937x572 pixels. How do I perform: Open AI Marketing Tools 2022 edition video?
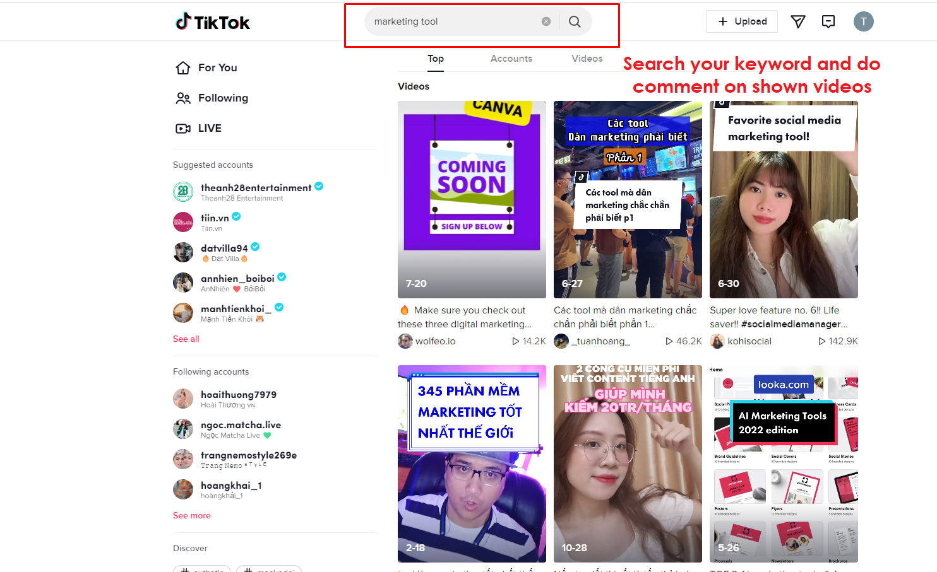784,464
